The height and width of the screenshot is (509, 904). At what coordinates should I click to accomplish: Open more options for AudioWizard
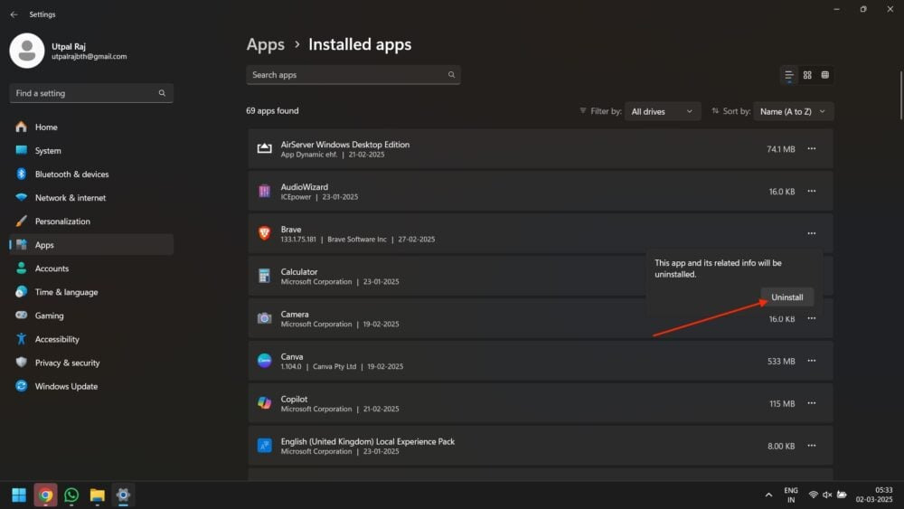click(811, 192)
